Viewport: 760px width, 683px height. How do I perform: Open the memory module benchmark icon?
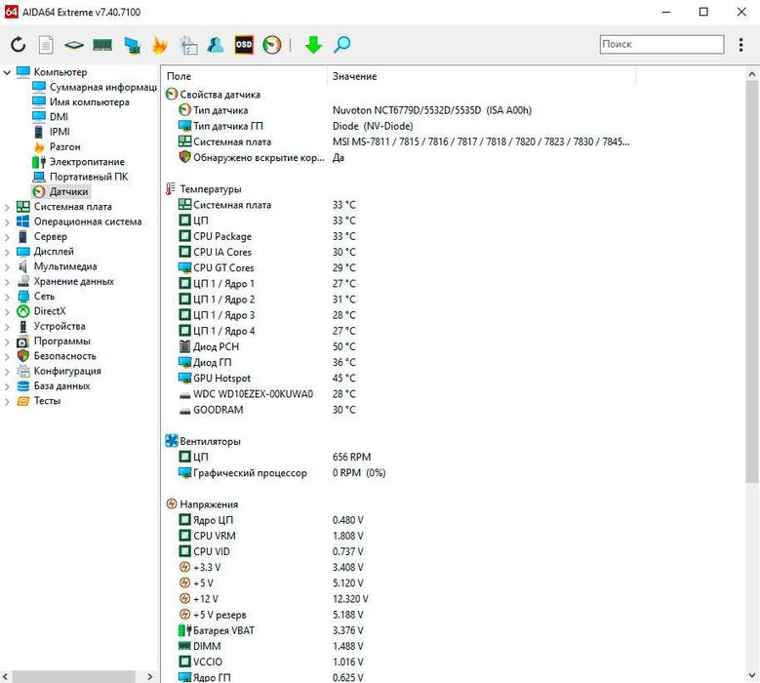click(102, 45)
